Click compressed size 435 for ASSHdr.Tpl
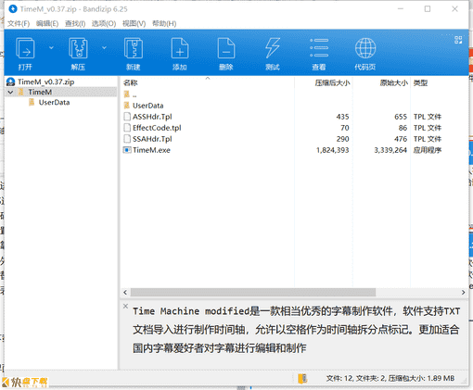473x390 pixels. click(342, 117)
